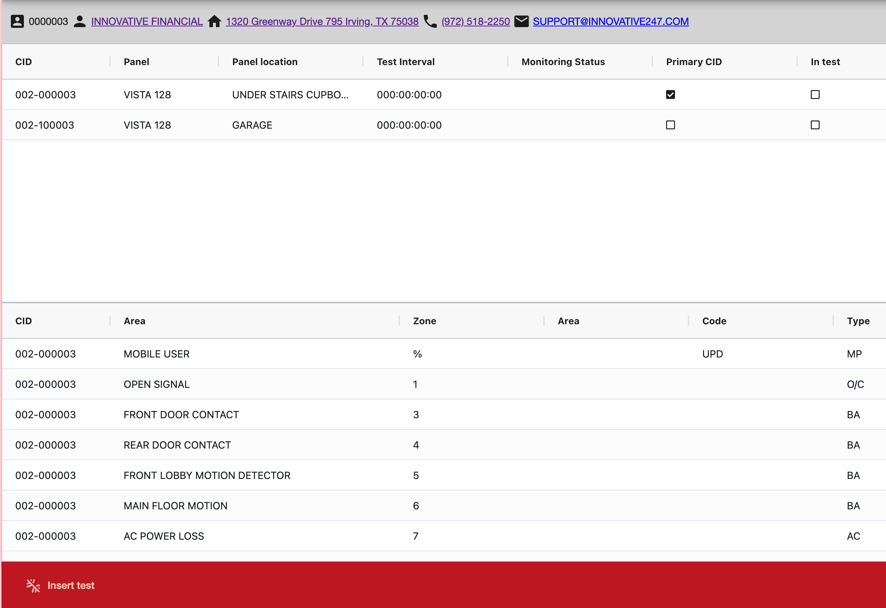Call the (972) 518-2250 phone link
Image resolution: width=886 pixels, height=608 pixels.
point(476,21)
